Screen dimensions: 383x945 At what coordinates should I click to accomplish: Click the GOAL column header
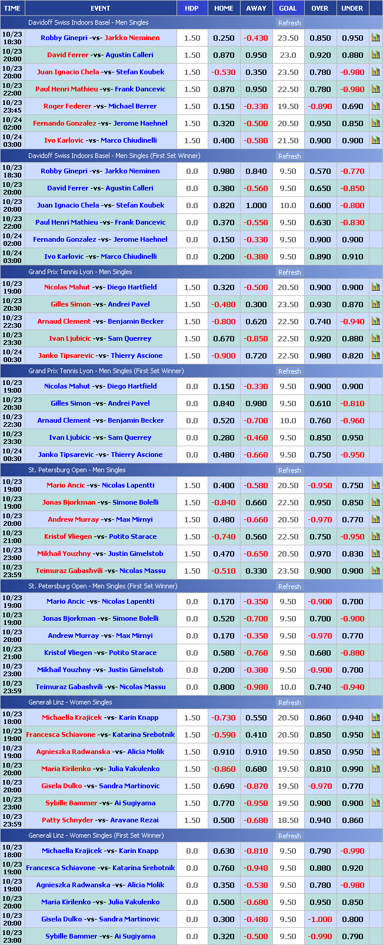tap(288, 8)
